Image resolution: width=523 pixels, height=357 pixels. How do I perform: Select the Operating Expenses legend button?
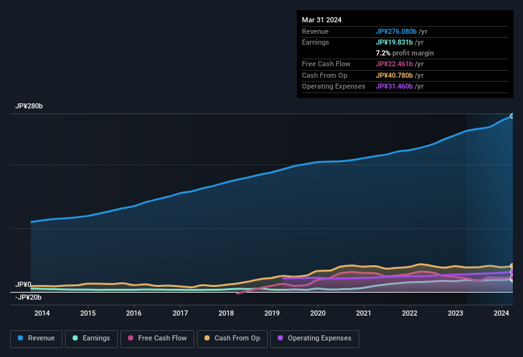314,339
